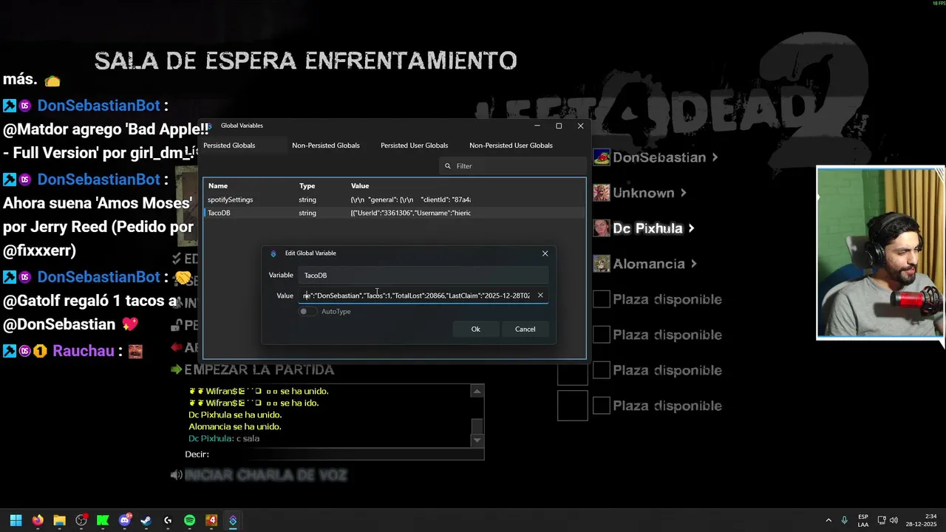The image size is (946, 532).
Task: Click Alomancia's avatar in the lobby
Action: click(602, 264)
